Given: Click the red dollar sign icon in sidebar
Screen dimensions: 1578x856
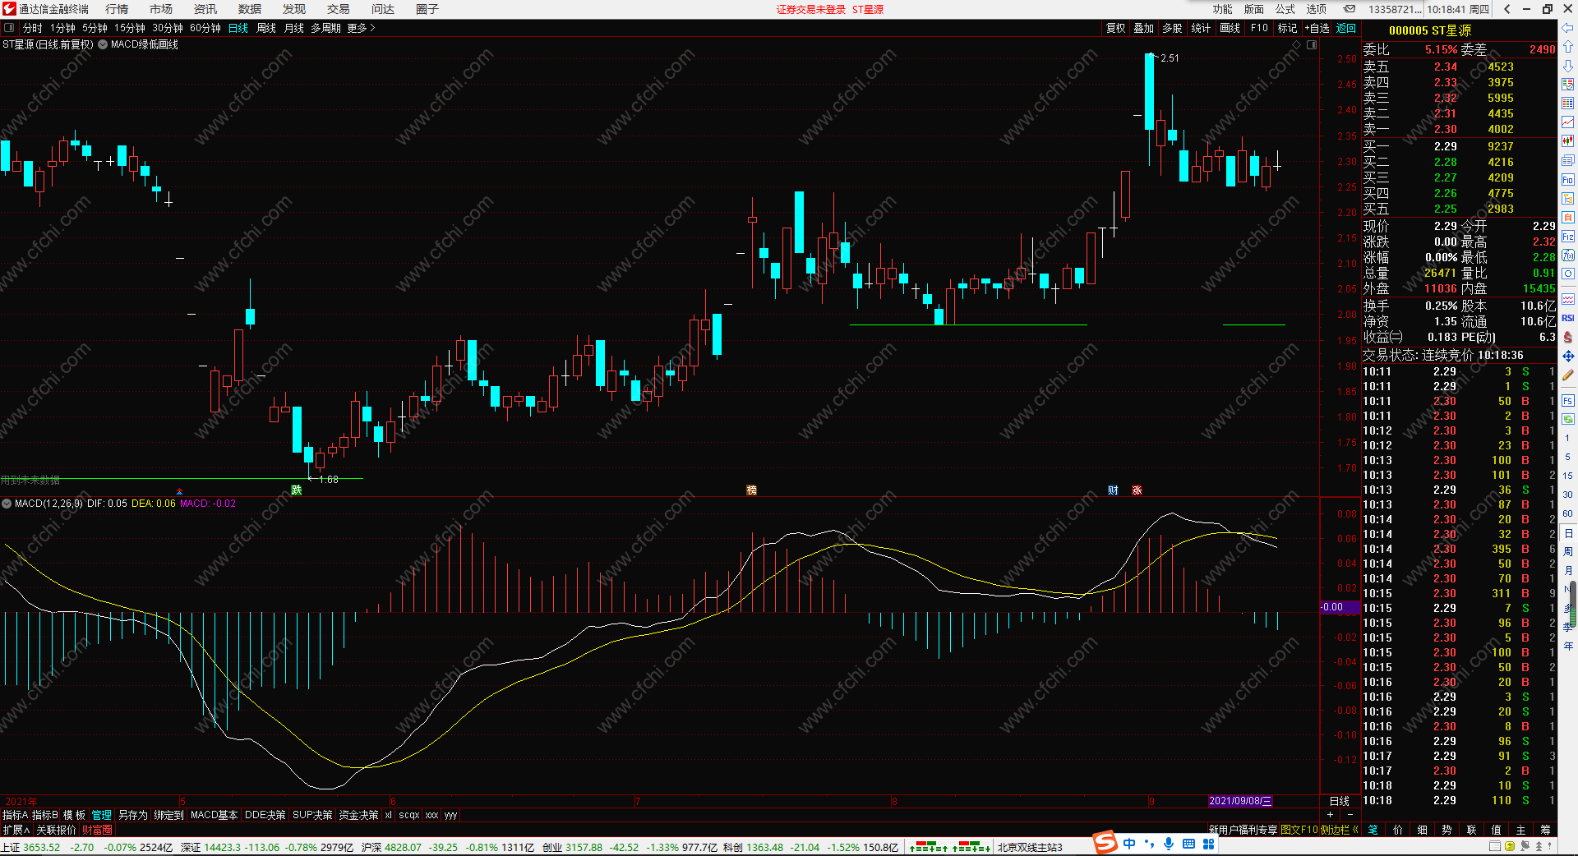Looking at the screenshot, I should [1567, 337].
